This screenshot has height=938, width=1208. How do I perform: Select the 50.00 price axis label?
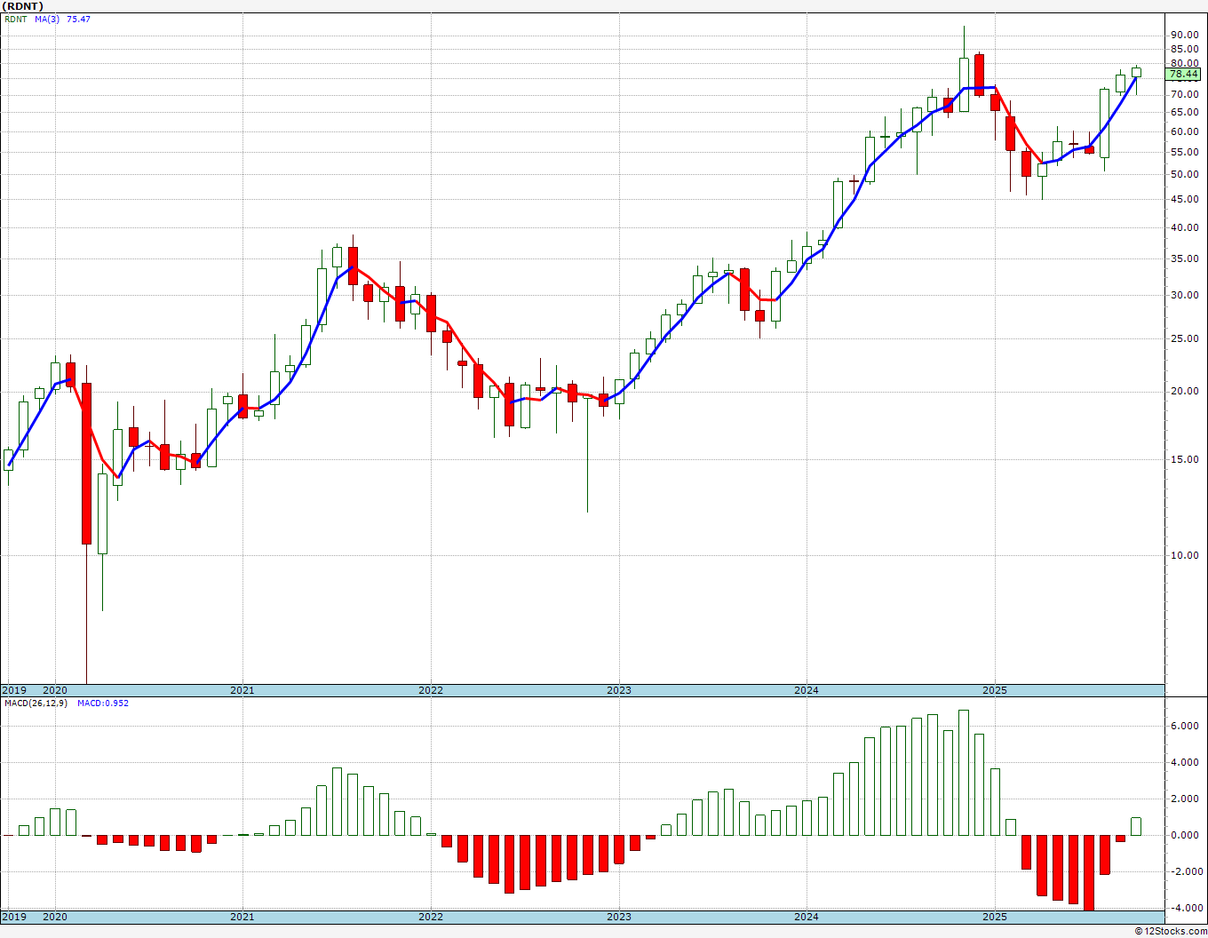tap(1185, 174)
